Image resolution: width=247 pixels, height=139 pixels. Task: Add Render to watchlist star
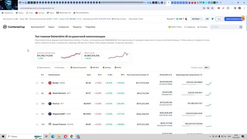(x=37, y=83)
